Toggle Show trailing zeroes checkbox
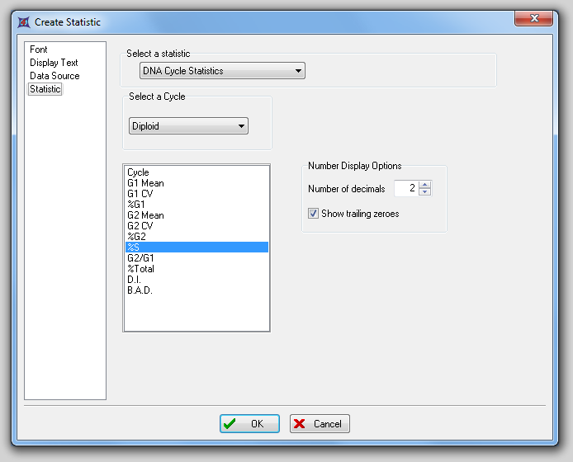 point(314,214)
